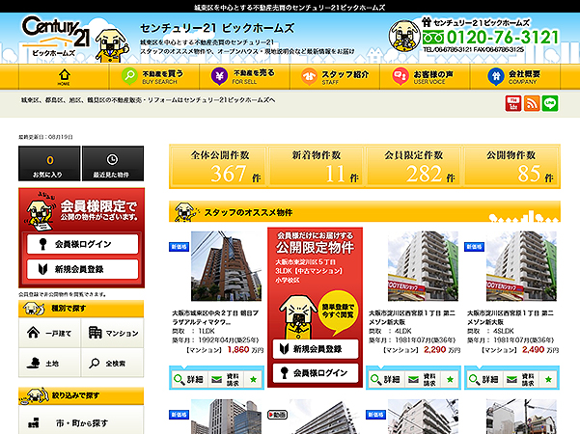Search by 土地 land type
Image resolution: width=580 pixels, height=434 pixels.
tap(49, 363)
